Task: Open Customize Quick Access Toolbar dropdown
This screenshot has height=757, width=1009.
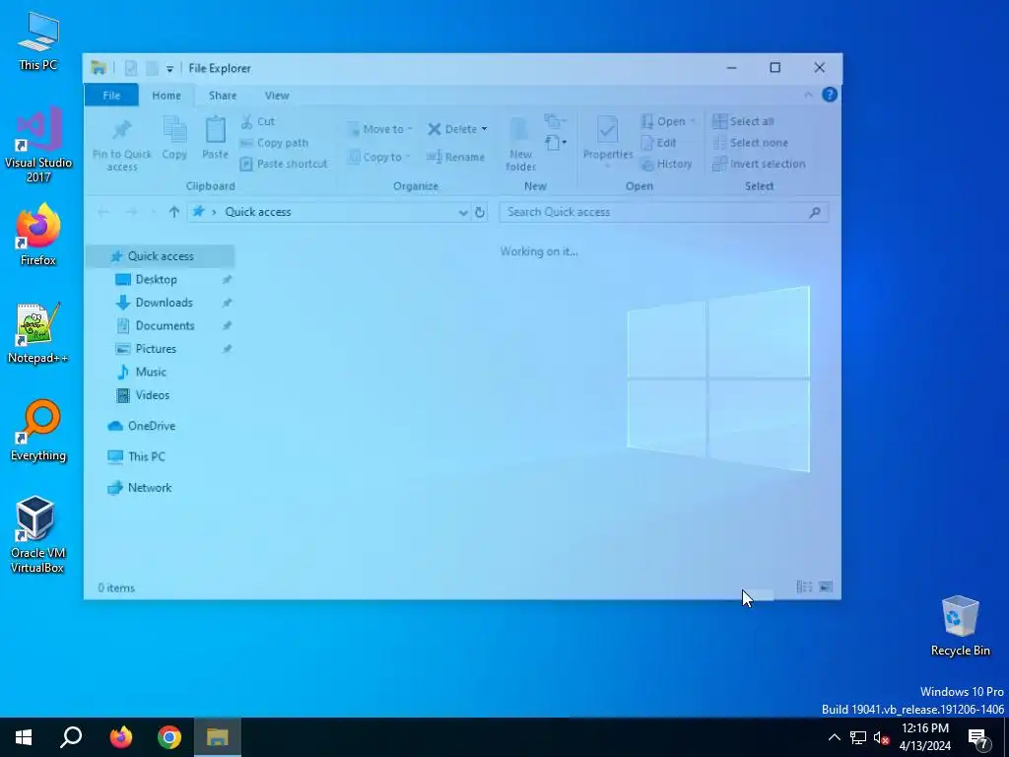Action: pos(169,68)
